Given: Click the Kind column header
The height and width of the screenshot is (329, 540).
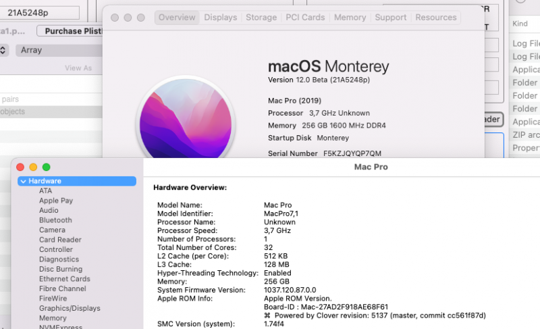Looking at the screenshot, I should coord(520,24).
